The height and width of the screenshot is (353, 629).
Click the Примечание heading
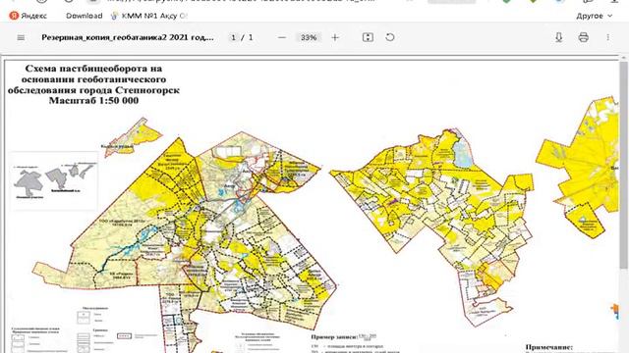(549, 347)
